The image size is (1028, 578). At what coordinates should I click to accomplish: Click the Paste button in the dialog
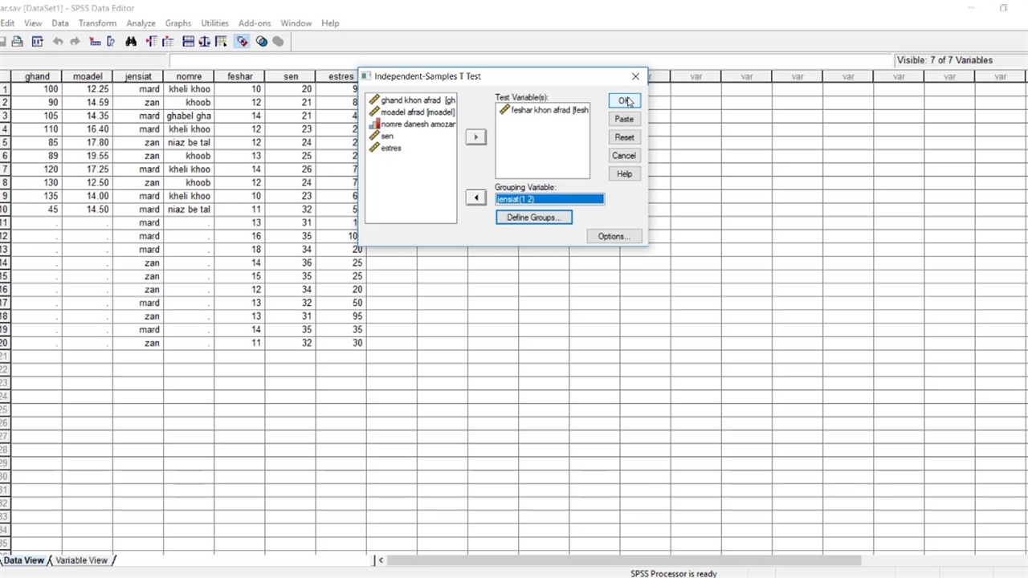(624, 119)
